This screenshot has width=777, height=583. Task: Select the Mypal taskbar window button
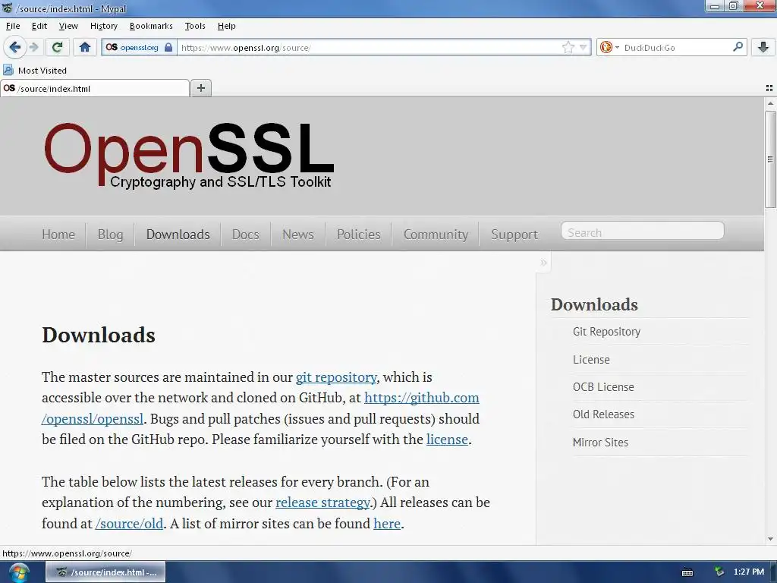click(105, 572)
